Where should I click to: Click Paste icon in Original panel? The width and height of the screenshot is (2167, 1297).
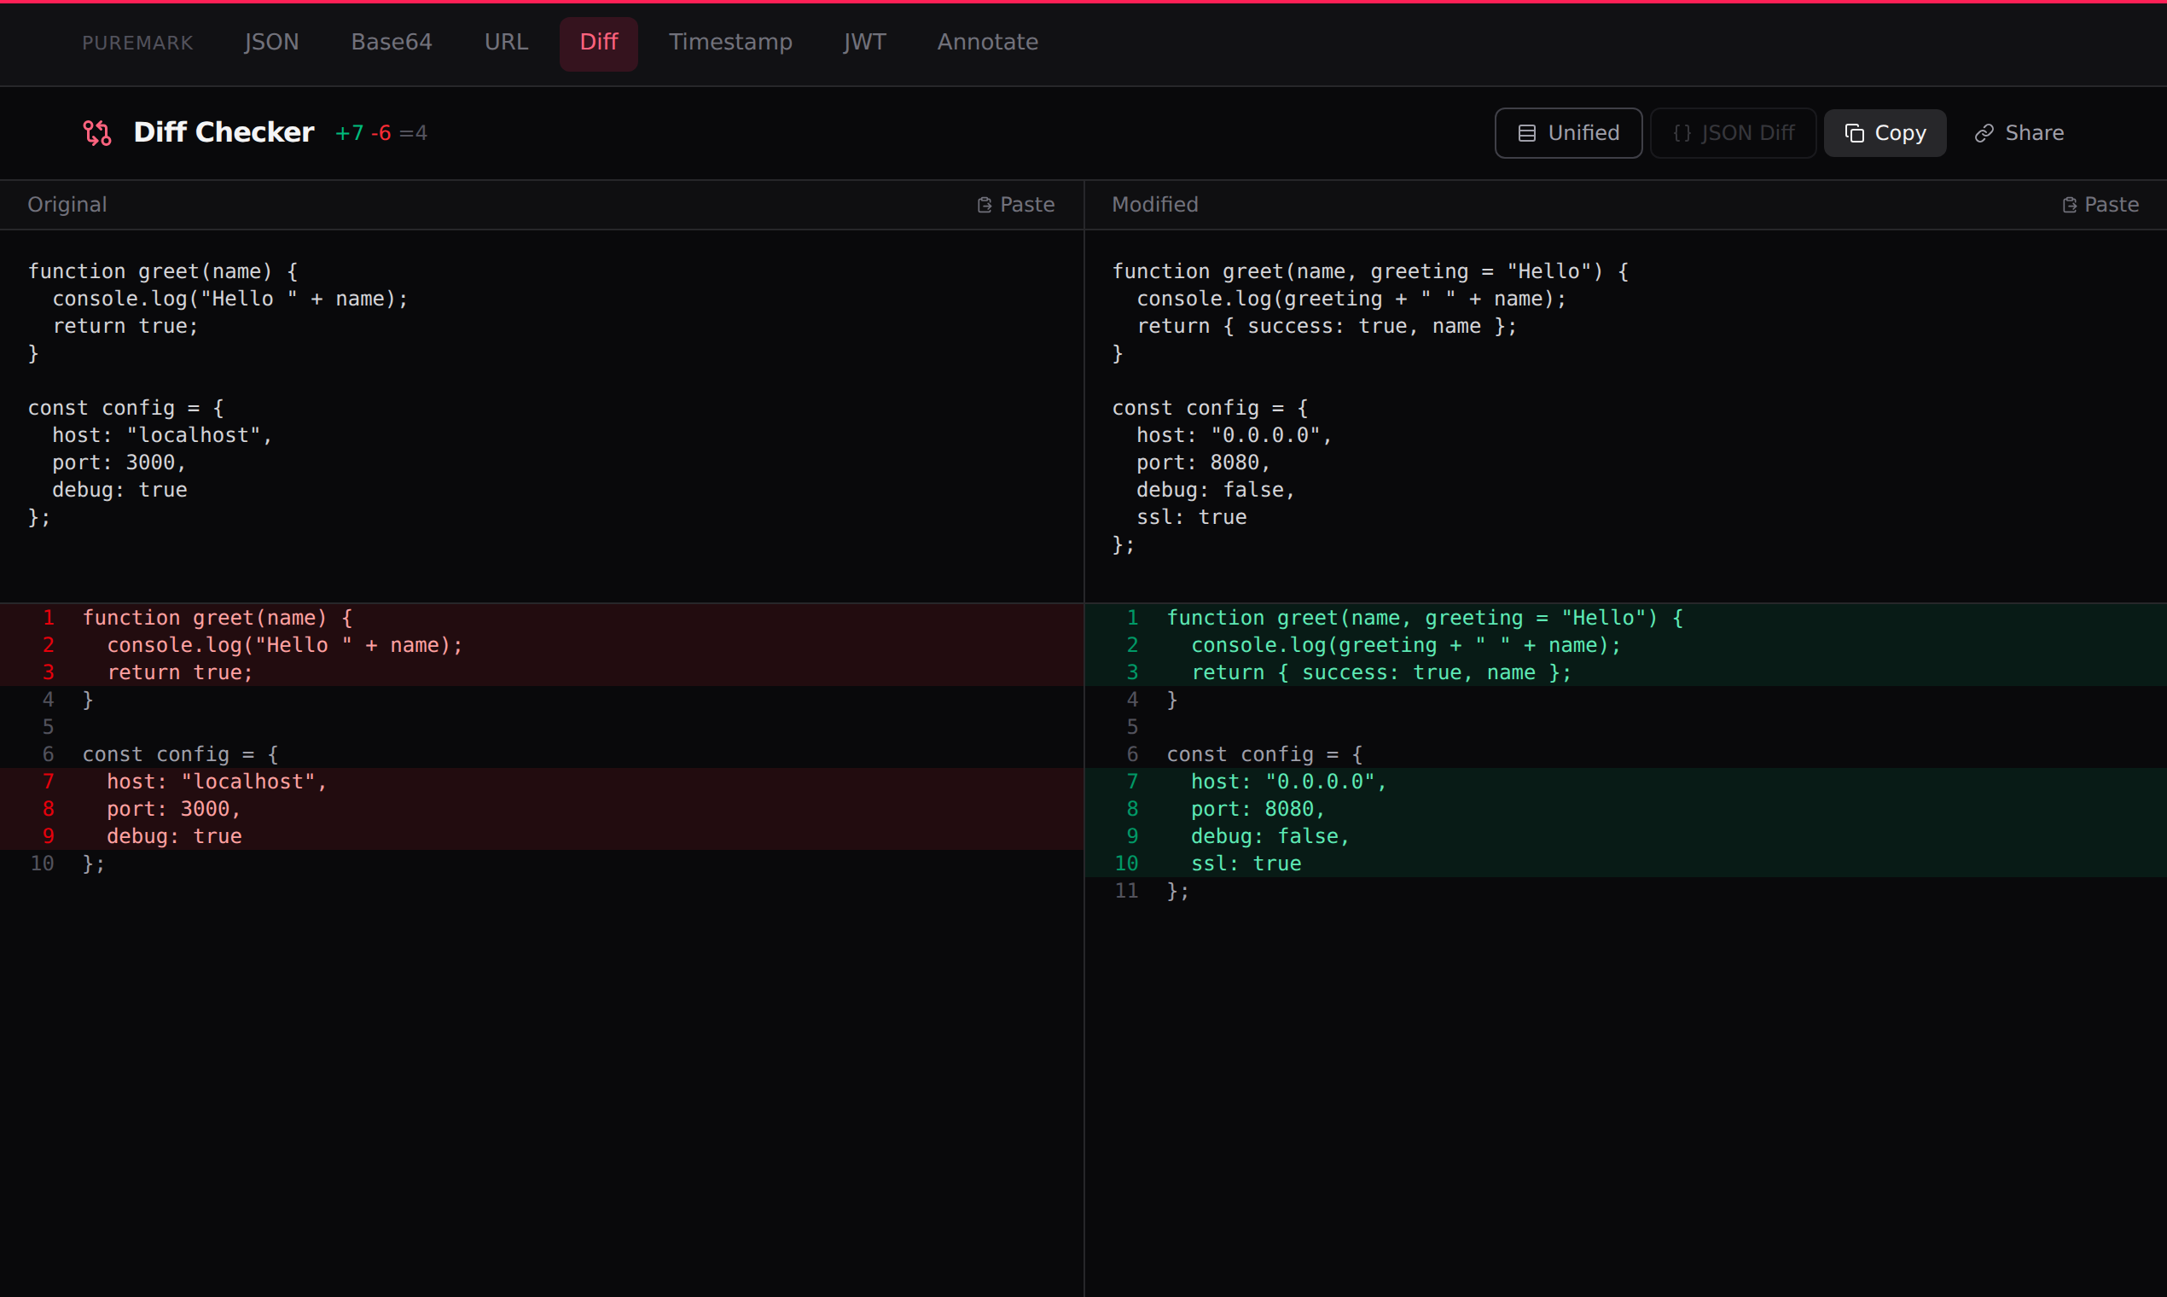pos(984,205)
